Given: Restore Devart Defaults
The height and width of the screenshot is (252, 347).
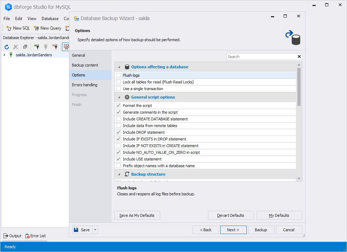Looking at the screenshot, I should pyautogui.click(x=231, y=215).
